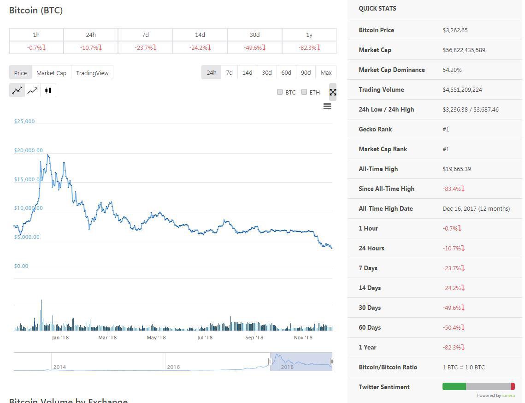Click the 2014 label in navigator
This screenshot has height=403, width=525.
pyautogui.click(x=59, y=367)
